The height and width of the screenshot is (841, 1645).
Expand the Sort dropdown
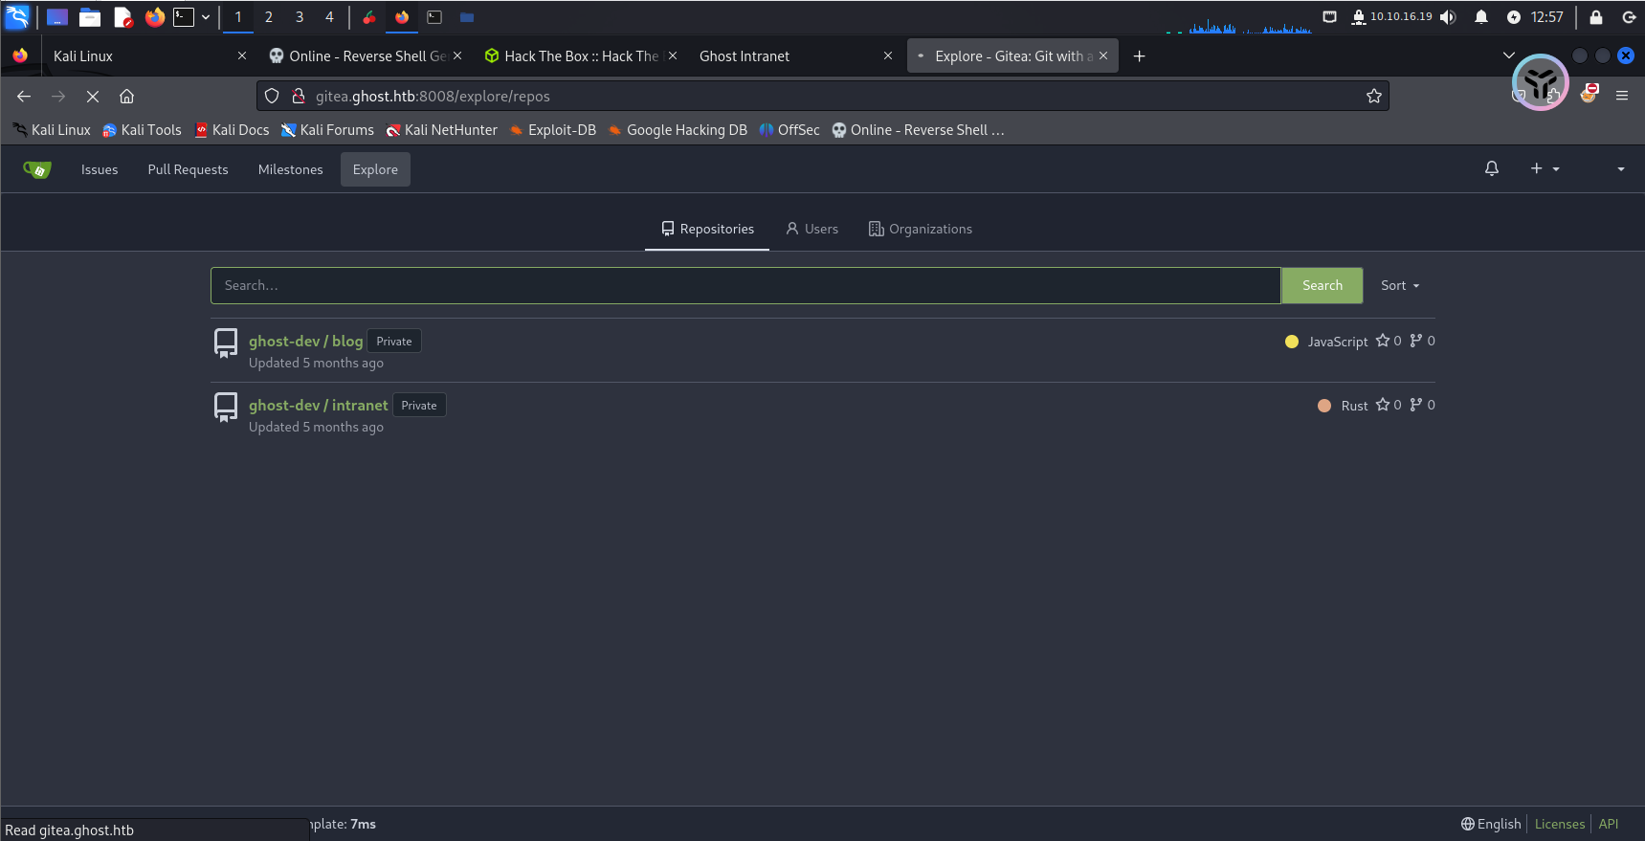coord(1399,285)
